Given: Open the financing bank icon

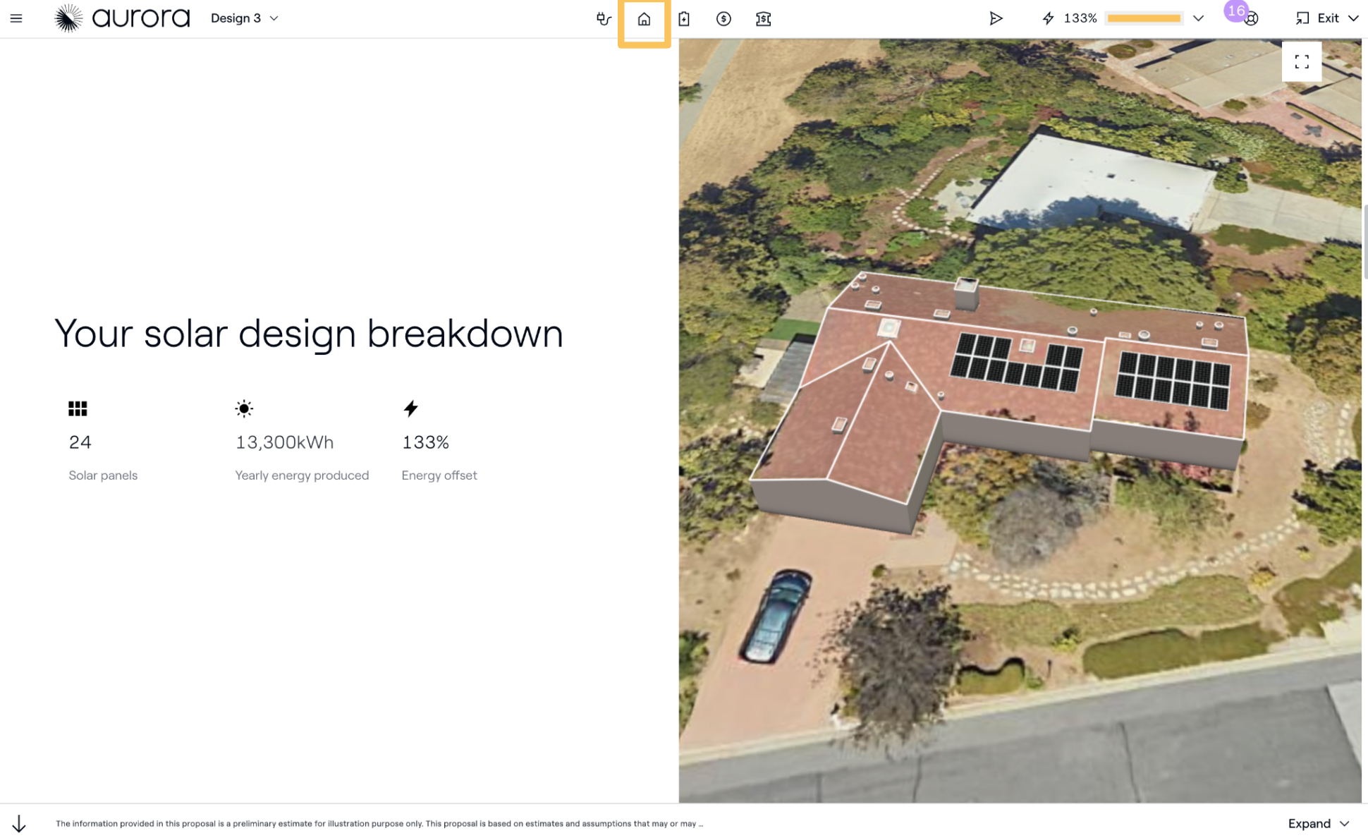Looking at the screenshot, I should [763, 19].
